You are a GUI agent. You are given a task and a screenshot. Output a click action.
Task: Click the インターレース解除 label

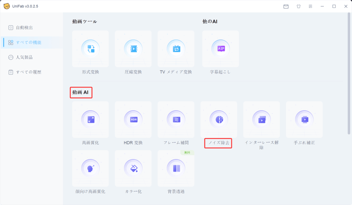[261, 145]
